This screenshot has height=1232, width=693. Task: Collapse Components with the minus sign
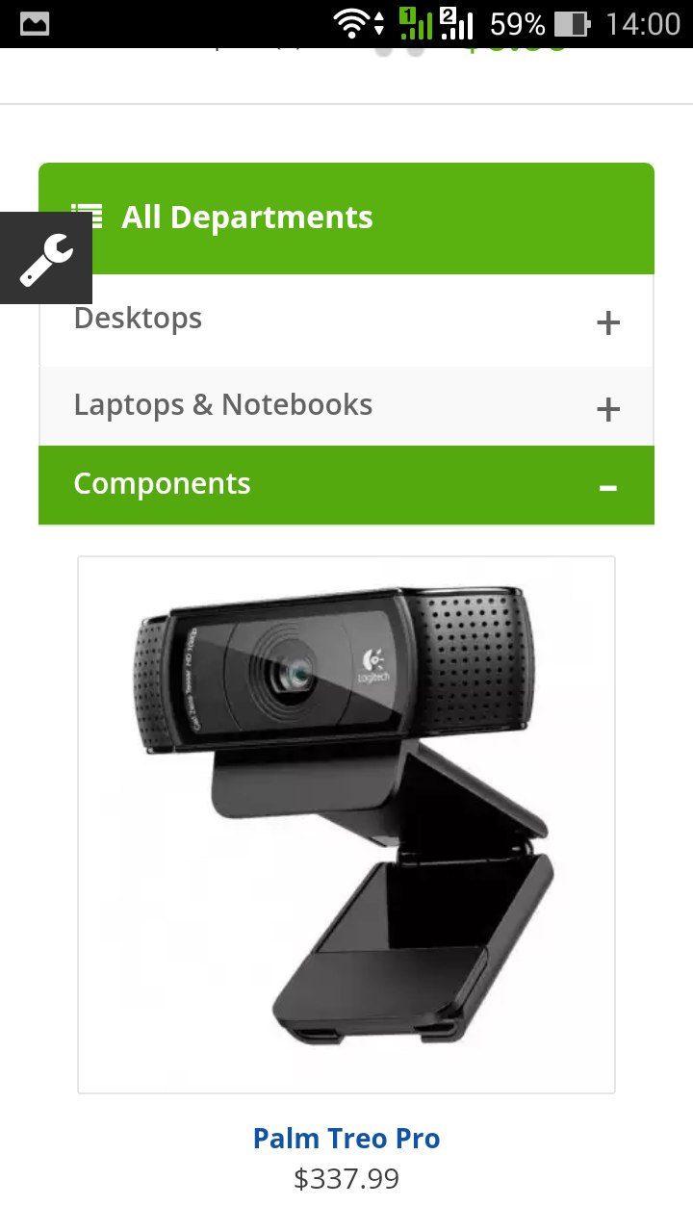coord(607,488)
